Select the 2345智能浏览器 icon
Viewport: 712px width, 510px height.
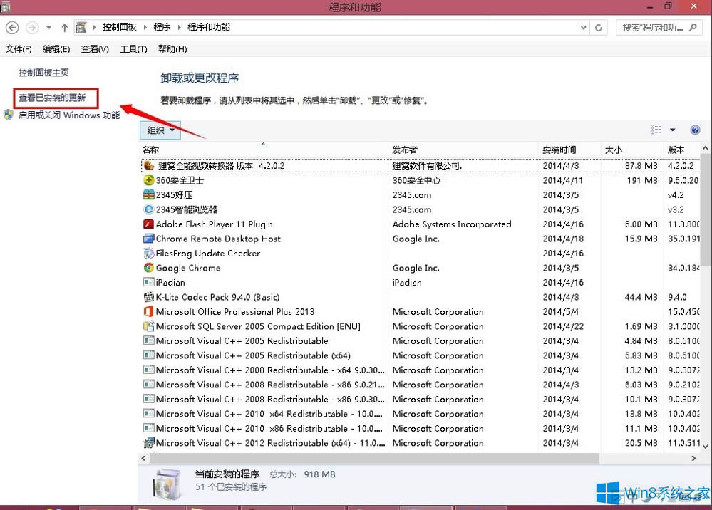tap(148, 209)
